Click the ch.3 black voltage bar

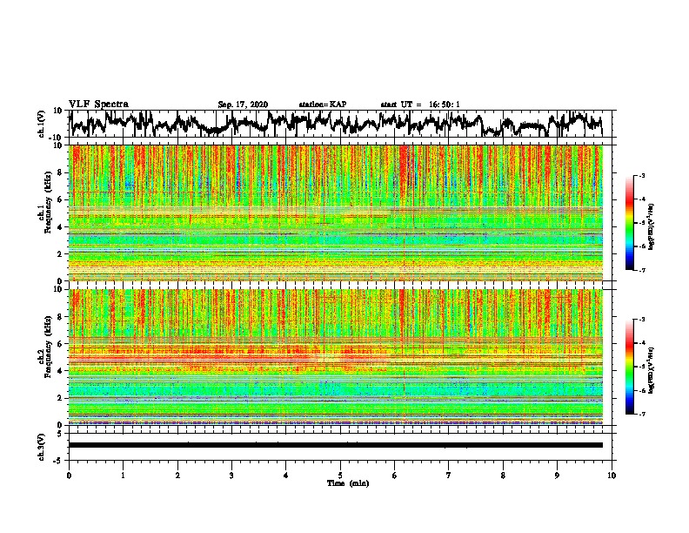coord(336,445)
